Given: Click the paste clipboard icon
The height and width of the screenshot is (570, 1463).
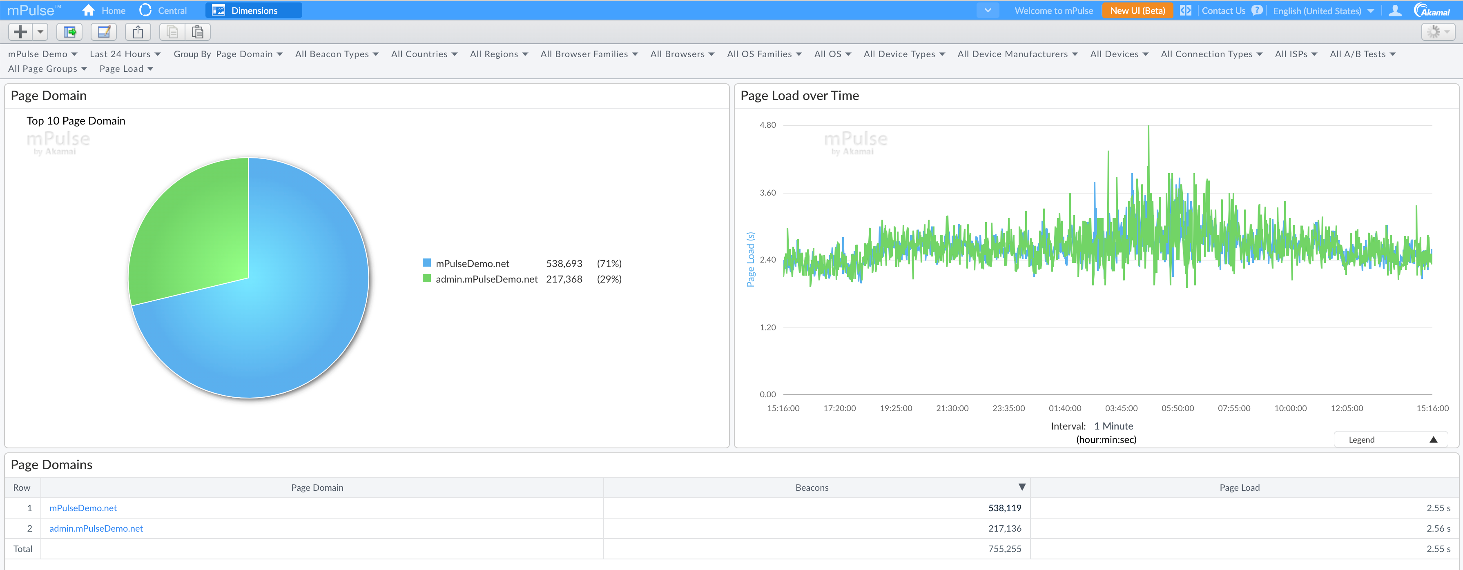Looking at the screenshot, I should 198,32.
